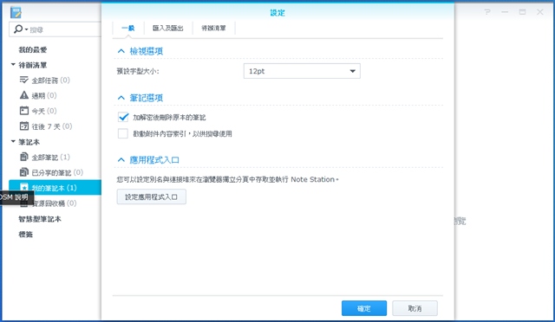This screenshot has width=555, height=322.
Task: Click the search input field
Action: (65, 29)
